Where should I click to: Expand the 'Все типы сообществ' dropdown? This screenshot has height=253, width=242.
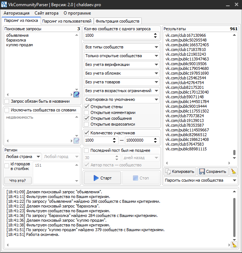156,47
